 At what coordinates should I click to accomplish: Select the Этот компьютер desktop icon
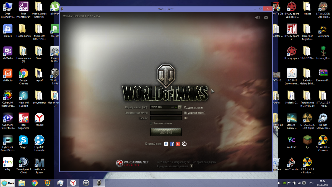point(8,10)
